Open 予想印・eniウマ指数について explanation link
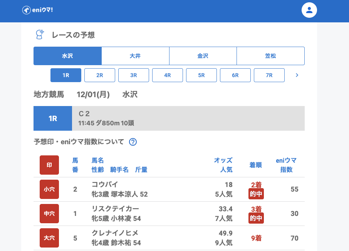349x251 pixels. click(x=79, y=142)
